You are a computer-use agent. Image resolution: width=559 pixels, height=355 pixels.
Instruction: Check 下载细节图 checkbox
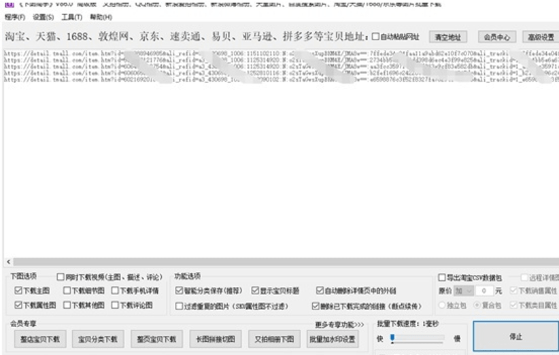point(67,290)
